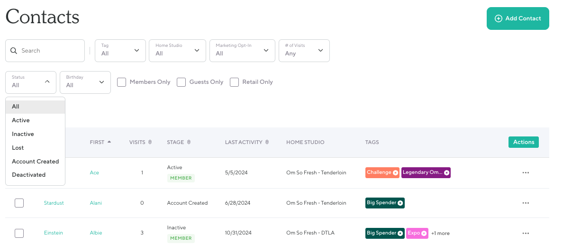Expand the Home Studio dropdown
The width and height of the screenshot is (563, 244).
coord(177,50)
